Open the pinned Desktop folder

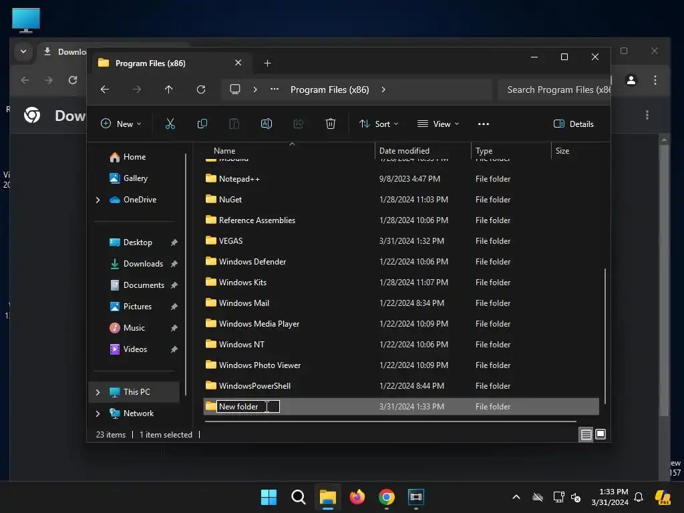[131, 242]
